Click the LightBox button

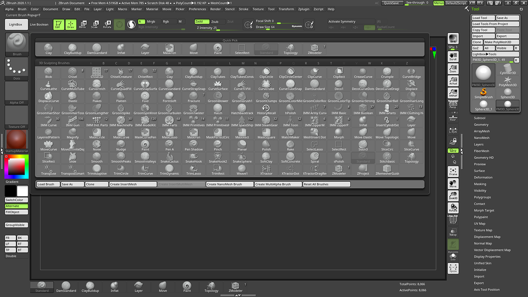(16, 25)
